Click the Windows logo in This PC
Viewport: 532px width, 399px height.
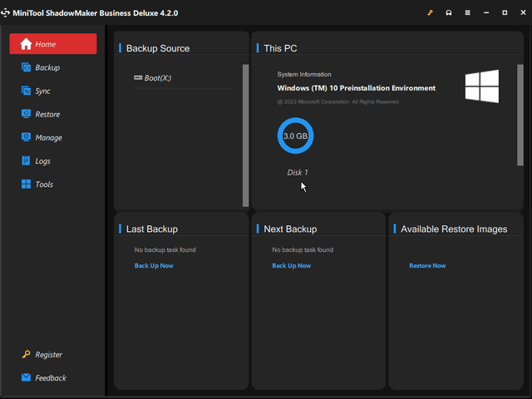point(482,86)
